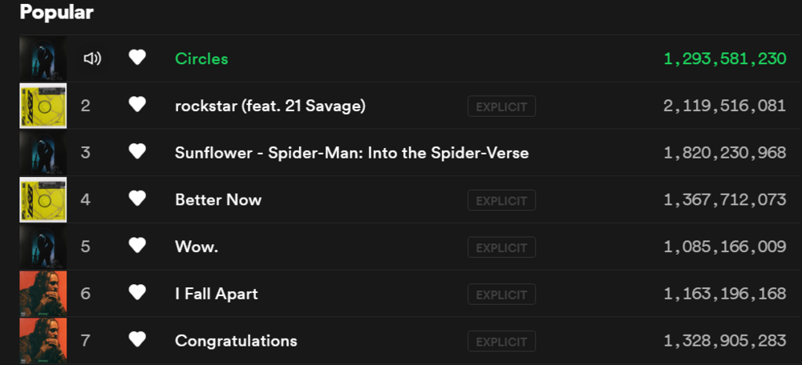This screenshot has height=365, width=802.
Task: Click the orange album art next to Congratulations
Action: [43, 340]
